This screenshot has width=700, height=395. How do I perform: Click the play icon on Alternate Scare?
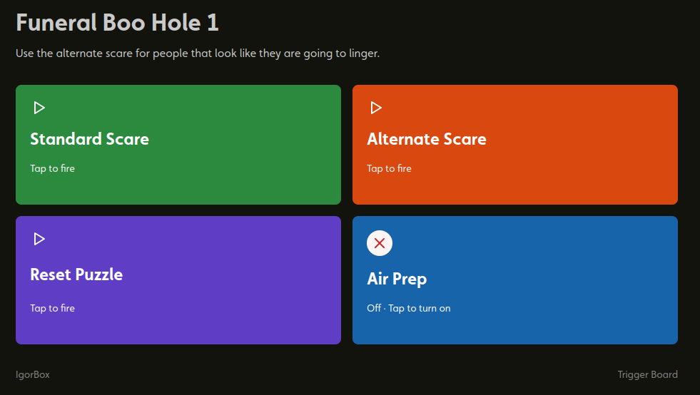(376, 108)
